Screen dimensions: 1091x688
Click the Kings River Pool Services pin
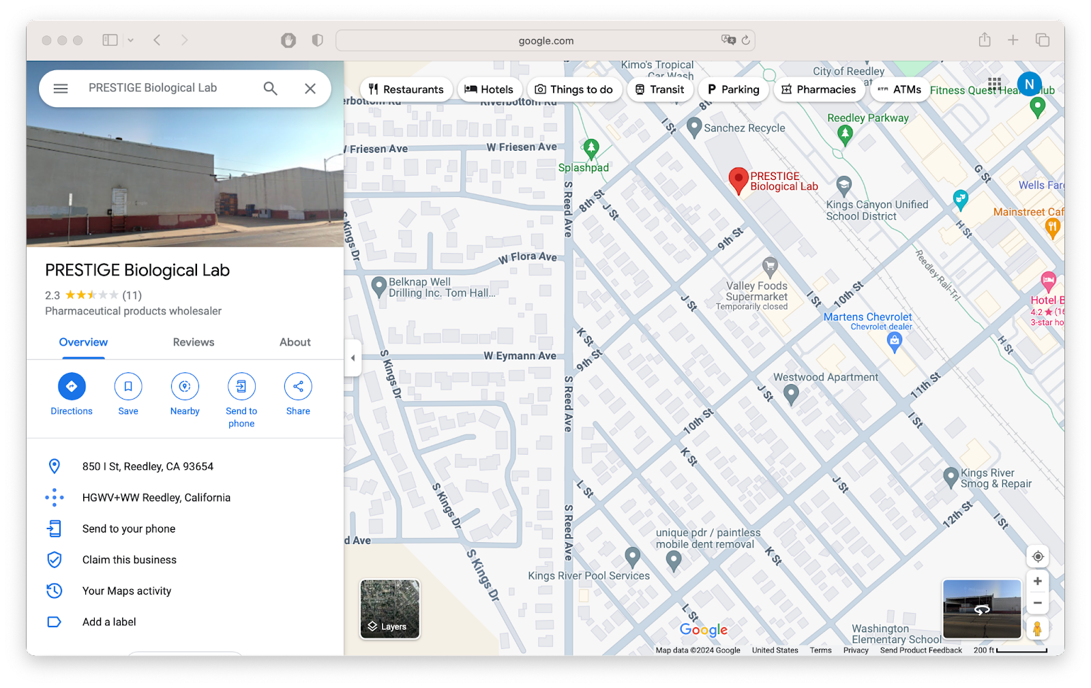point(633,558)
